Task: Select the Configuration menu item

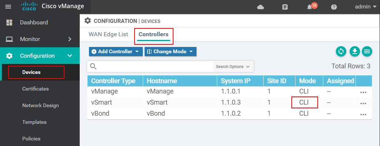Action: click(x=40, y=56)
